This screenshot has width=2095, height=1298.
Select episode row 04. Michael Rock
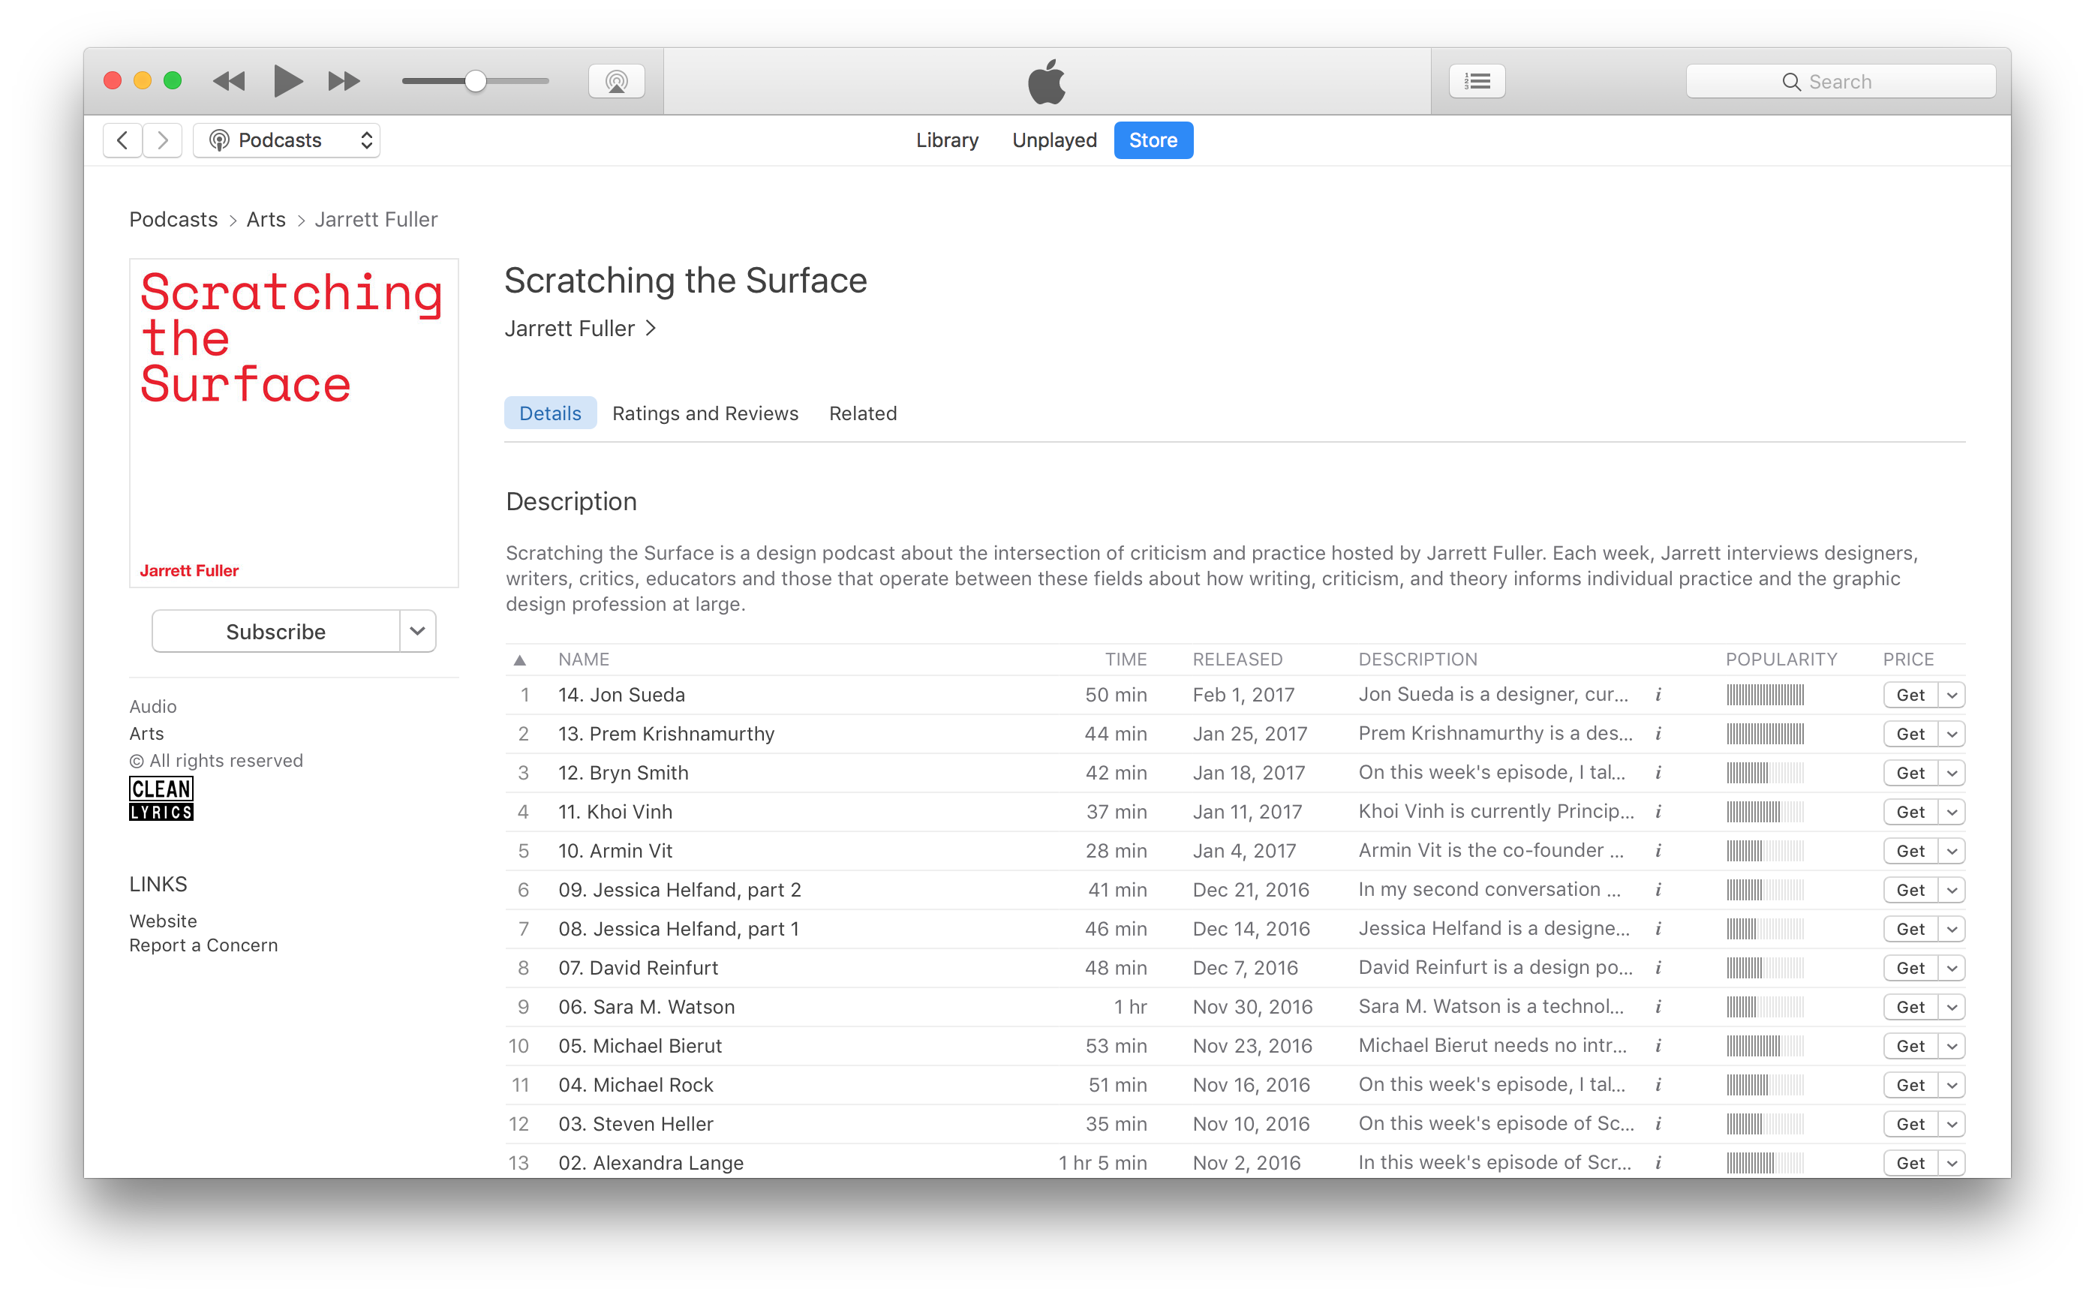click(1234, 1085)
